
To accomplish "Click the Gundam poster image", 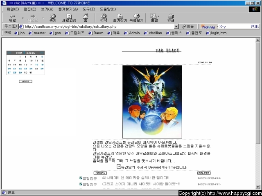I will click(x=152, y=102).
